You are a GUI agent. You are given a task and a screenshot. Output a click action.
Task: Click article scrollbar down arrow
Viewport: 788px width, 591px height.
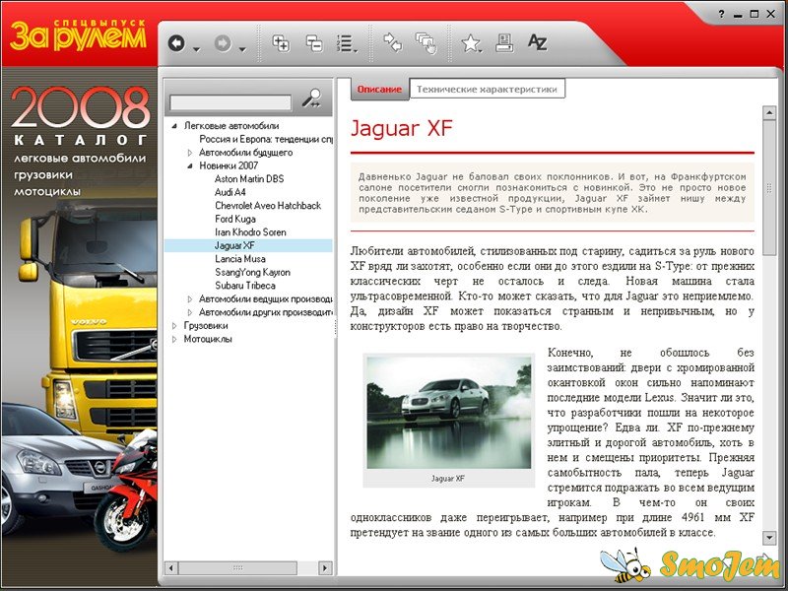tap(769, 537)
